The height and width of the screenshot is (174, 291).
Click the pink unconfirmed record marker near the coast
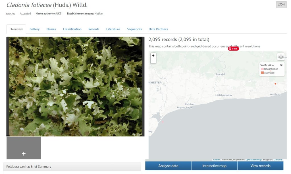point(163,122)
